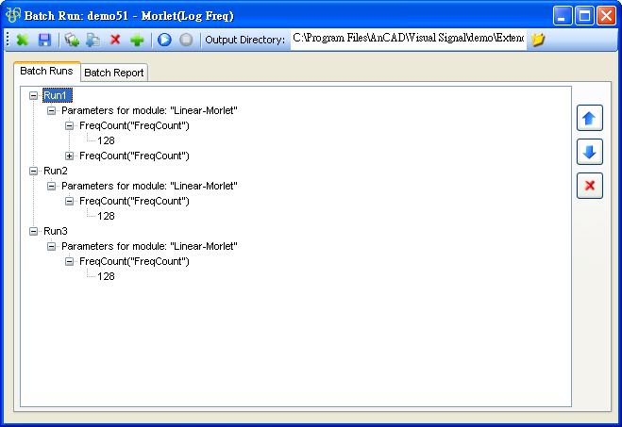This screenshot has width=622, height=427.
Task: Click the green Excel export icon
Action: (x=23, y=40)
